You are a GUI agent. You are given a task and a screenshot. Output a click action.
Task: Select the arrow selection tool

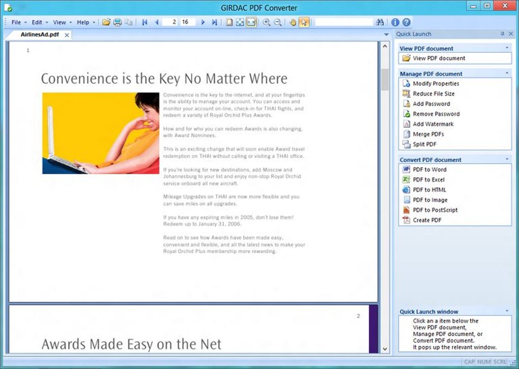[304, 22]
